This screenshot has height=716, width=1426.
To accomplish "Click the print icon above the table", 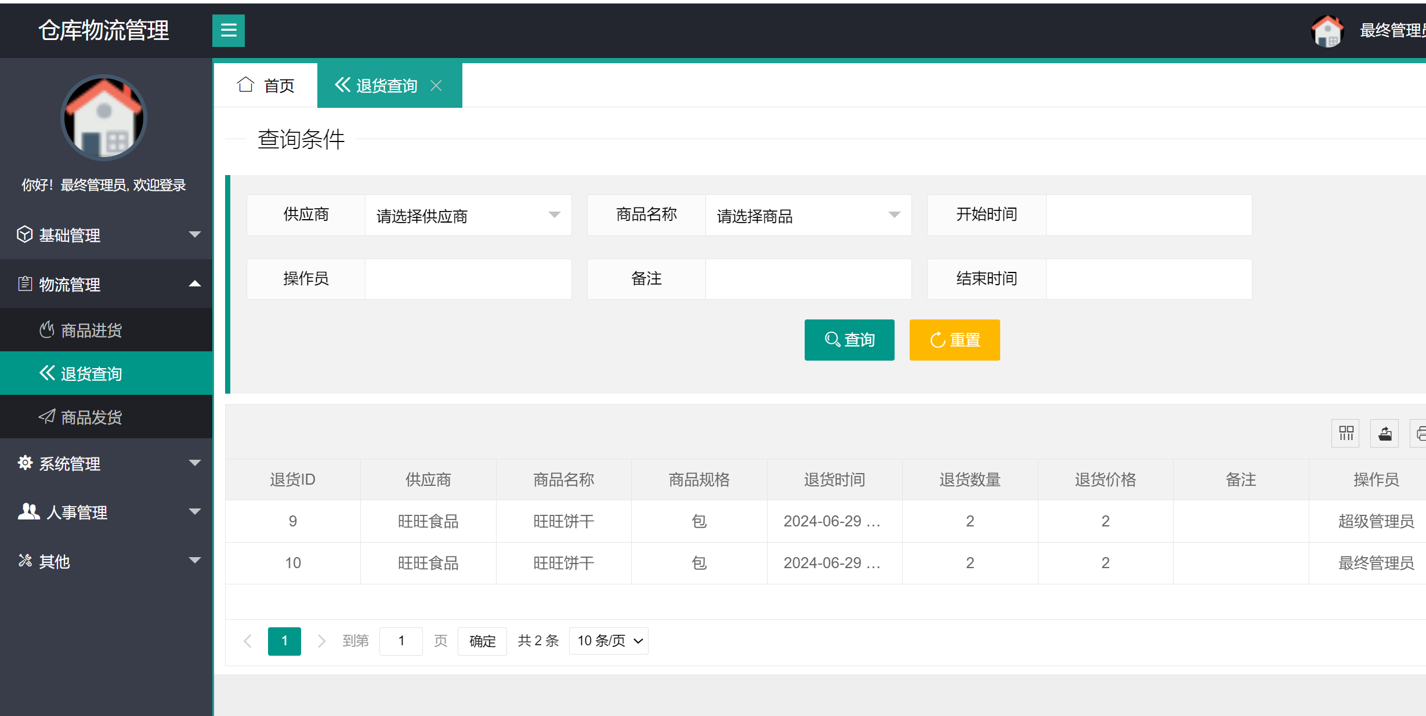I will (x=1421, y=432).
